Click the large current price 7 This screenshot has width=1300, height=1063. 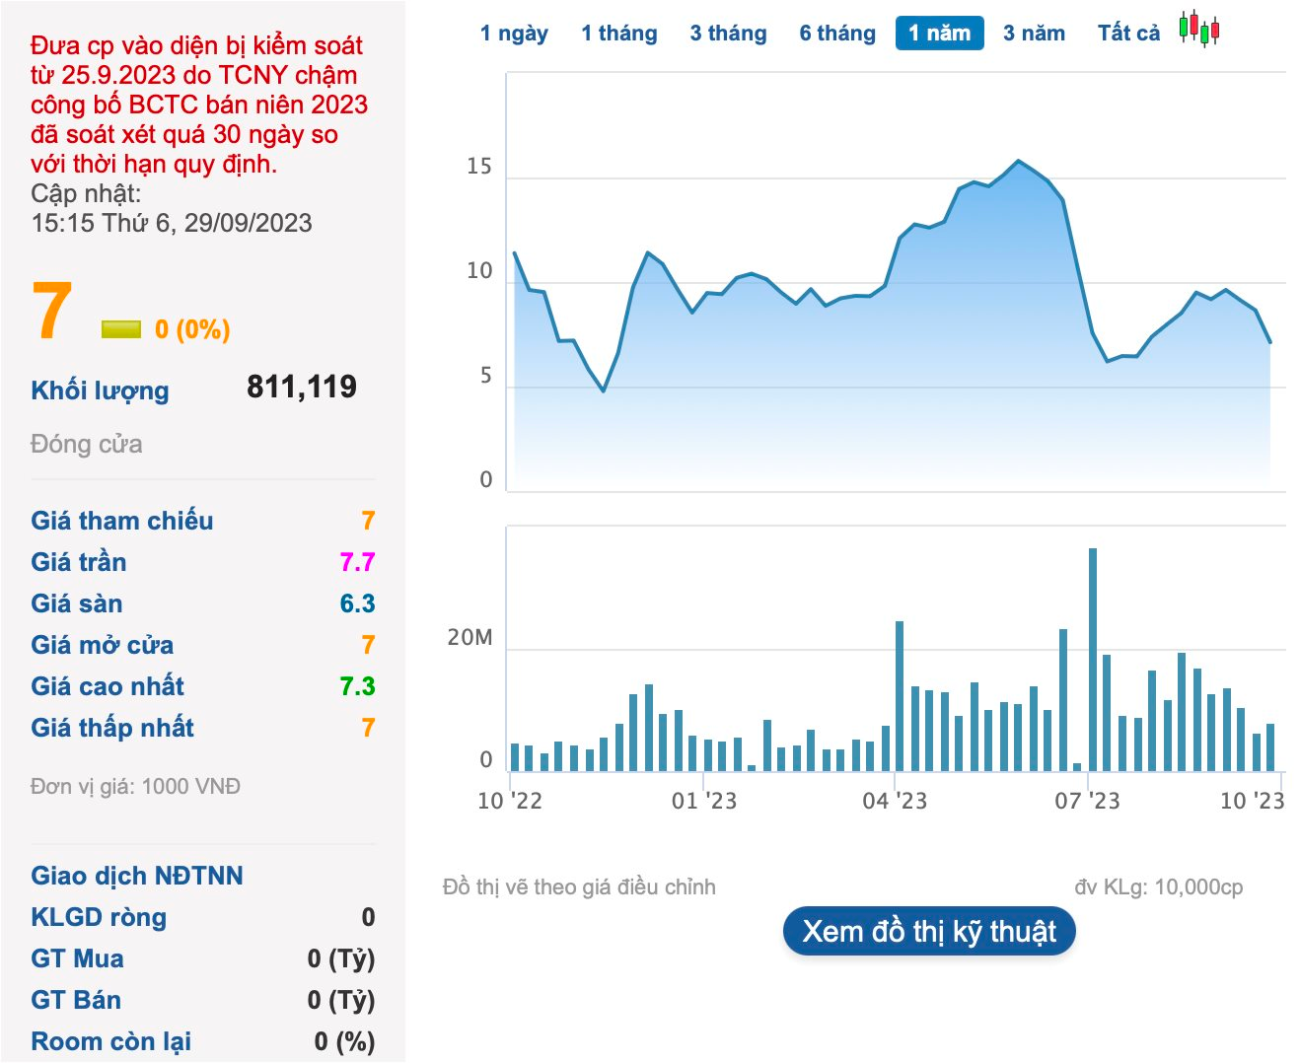(x=51, y=312)
